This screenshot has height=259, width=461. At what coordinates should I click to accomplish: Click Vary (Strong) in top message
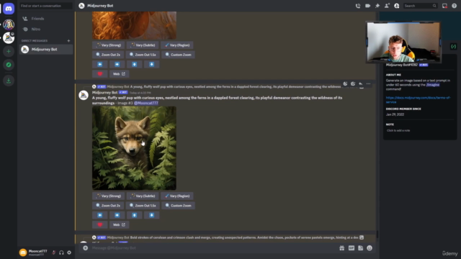[x=109, y=45]
